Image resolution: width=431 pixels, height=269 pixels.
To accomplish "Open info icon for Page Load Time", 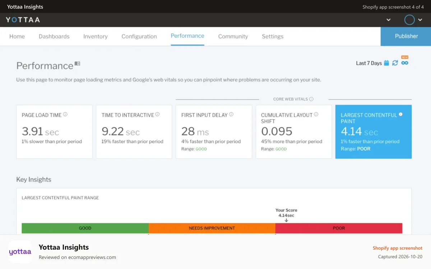I will click(65, 114).
